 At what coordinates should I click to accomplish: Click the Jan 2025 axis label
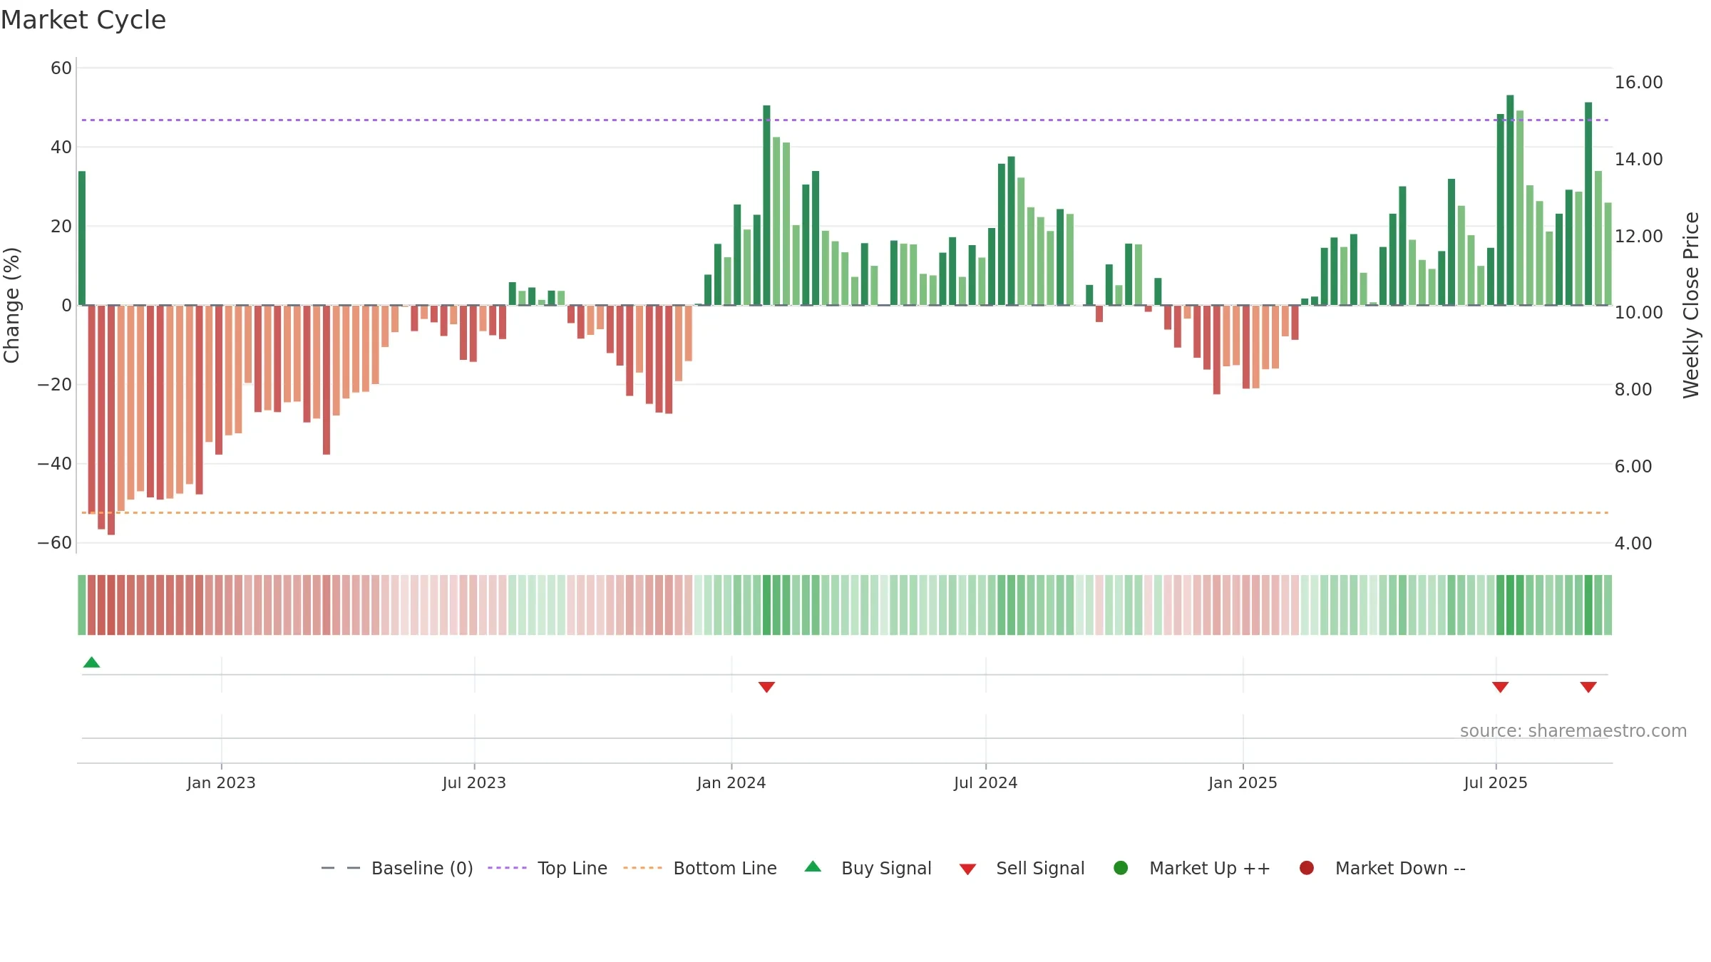tap(1243, 783)
